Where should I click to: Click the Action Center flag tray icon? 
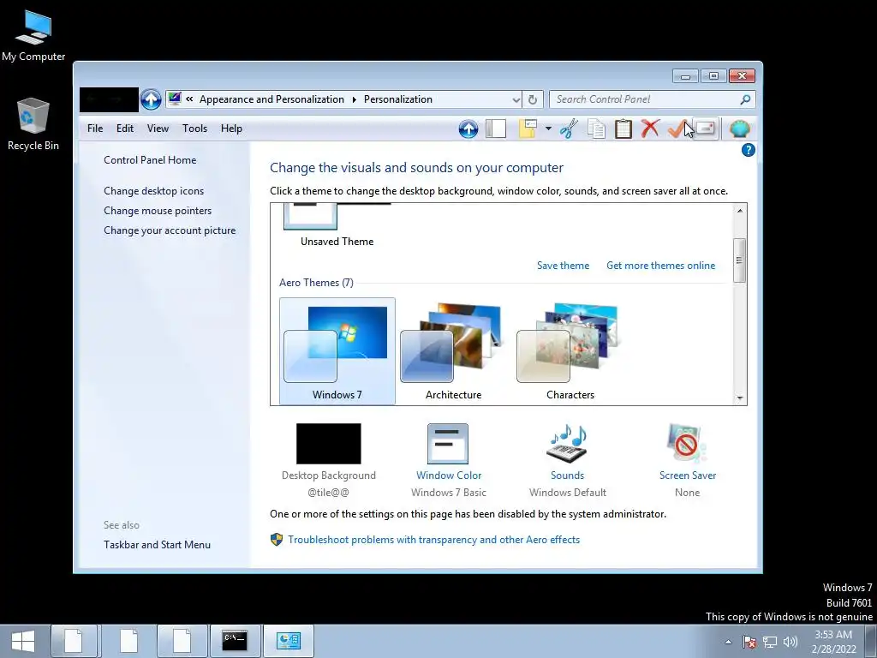click(x=749, y=642)
